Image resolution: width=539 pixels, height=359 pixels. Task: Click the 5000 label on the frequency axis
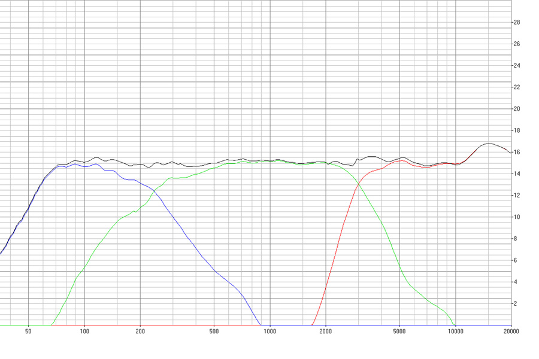click(x=399, y=331)
